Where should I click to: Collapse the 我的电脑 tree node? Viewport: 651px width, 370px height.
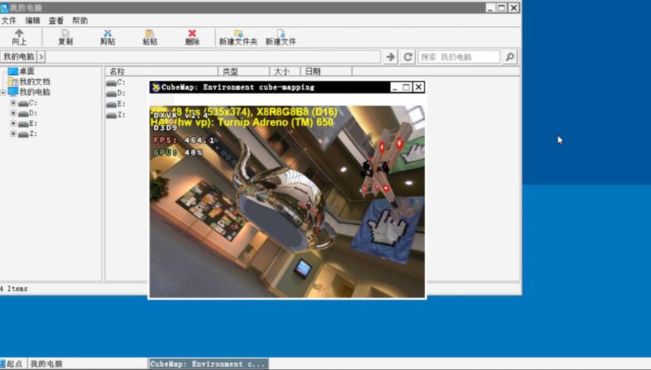click(3, 92)
